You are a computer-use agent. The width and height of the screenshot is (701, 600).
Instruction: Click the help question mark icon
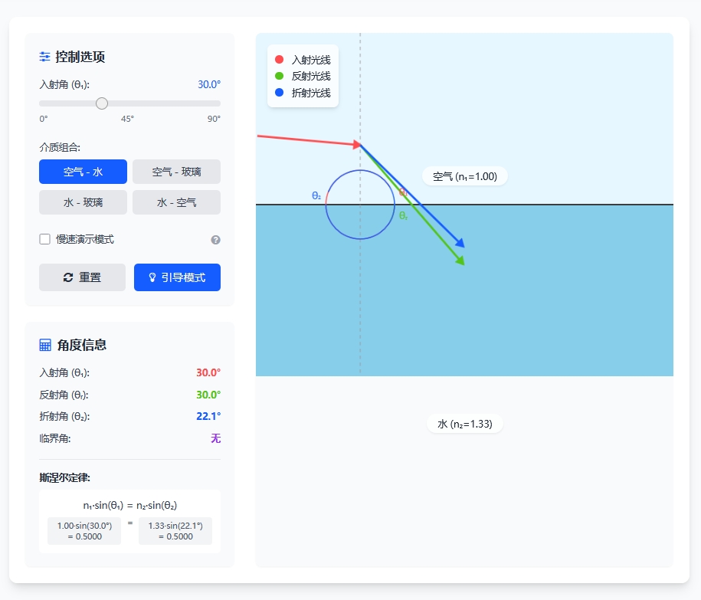point(215,240)
